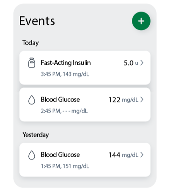This screenshot has height=194, width=171.
Task: Click the 3:45 PM, 143 mg/dL timestamp
Action: point(65,74)
